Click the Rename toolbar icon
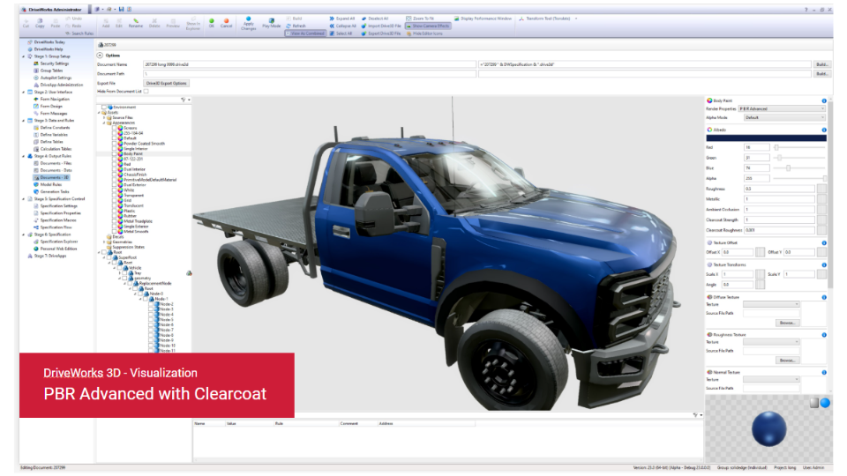 (136, 23)
